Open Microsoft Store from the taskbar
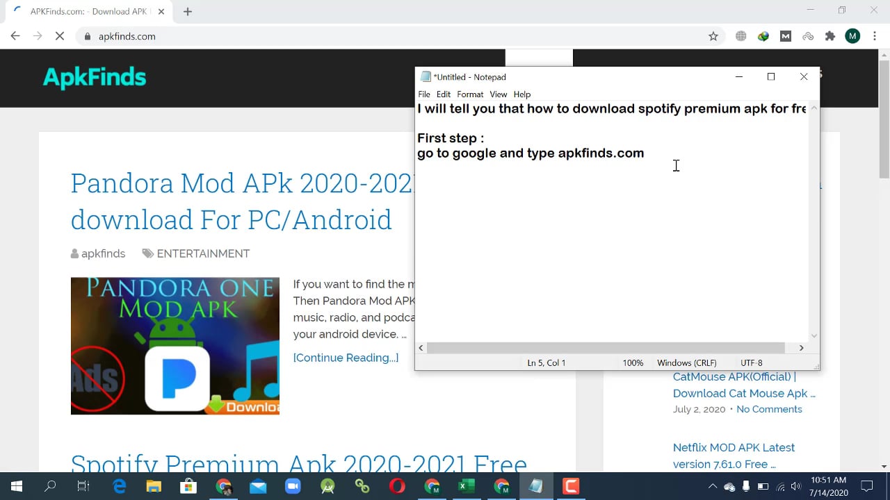This screenshot has width=890, height=500. 188,486
